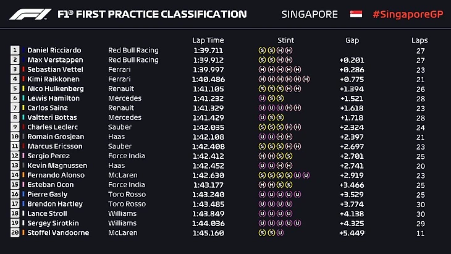
Task: Click last hypersoft tyre in Raikkonen's stint
Action: 305,79
